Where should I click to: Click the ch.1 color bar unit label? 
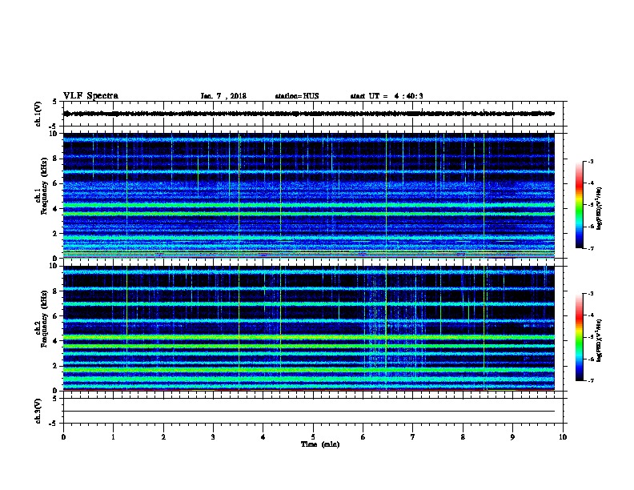(599, 209)
